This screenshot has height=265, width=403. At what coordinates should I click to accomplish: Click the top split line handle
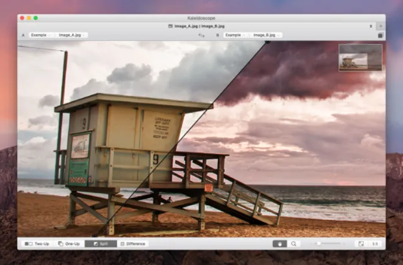267,42
